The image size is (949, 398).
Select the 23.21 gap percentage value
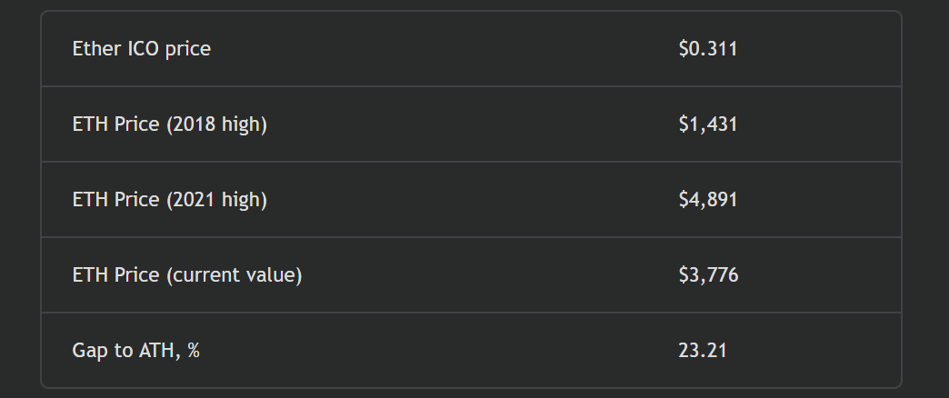702,351
